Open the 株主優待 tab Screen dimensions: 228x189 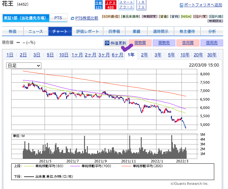pyautogui.click(x=187, y=31)
